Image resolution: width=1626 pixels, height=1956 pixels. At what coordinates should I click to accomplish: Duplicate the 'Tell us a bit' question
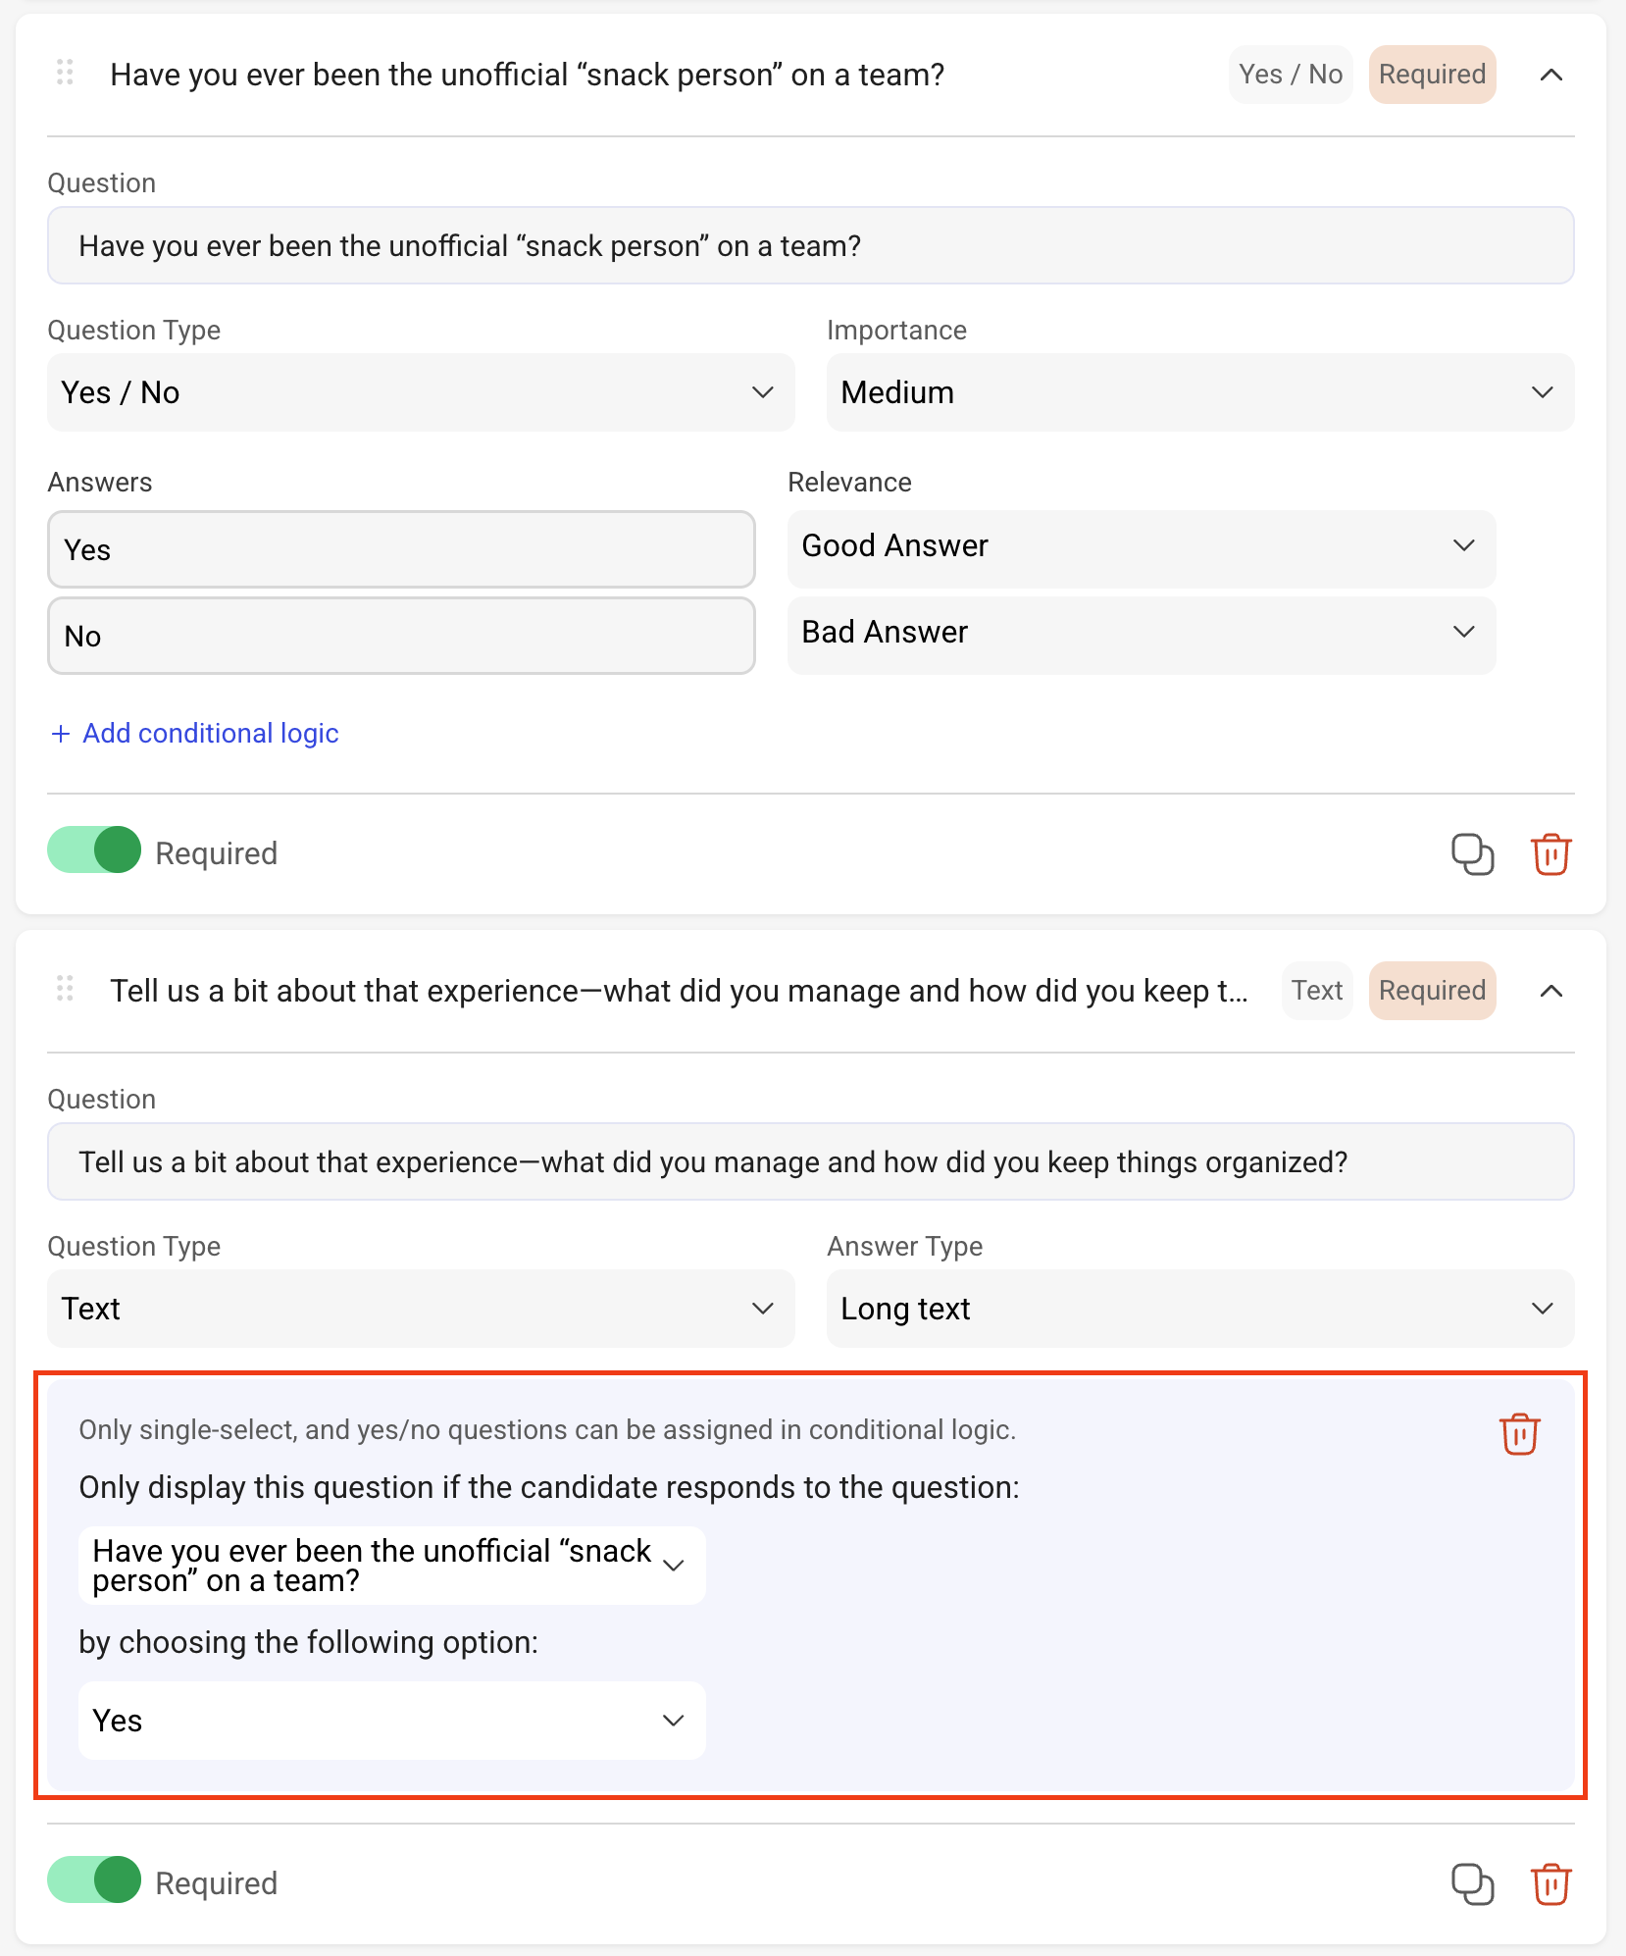pyautogui.click(x=1472, y=1883)
